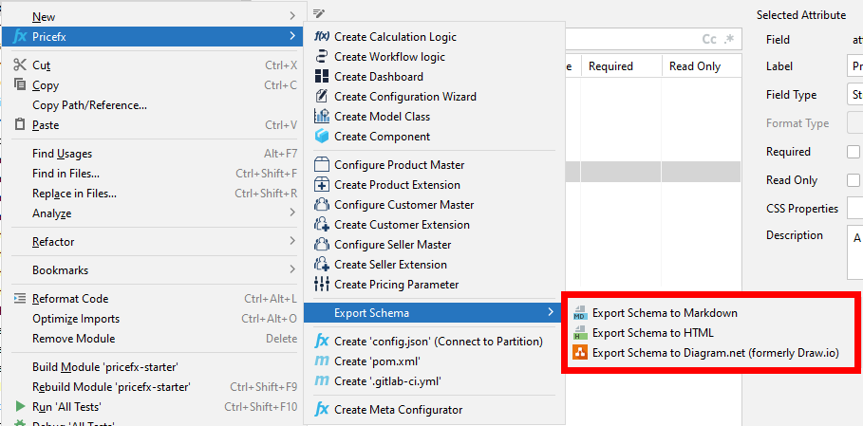Click the Create Calculation Logic f(x) icon

321,37
